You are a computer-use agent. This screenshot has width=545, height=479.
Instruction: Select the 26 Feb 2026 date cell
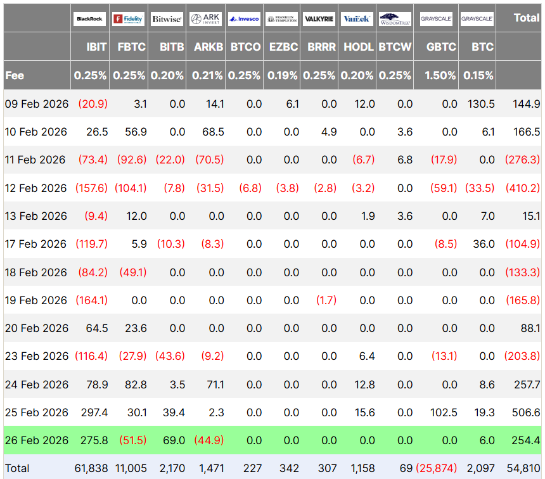point(36,440)
